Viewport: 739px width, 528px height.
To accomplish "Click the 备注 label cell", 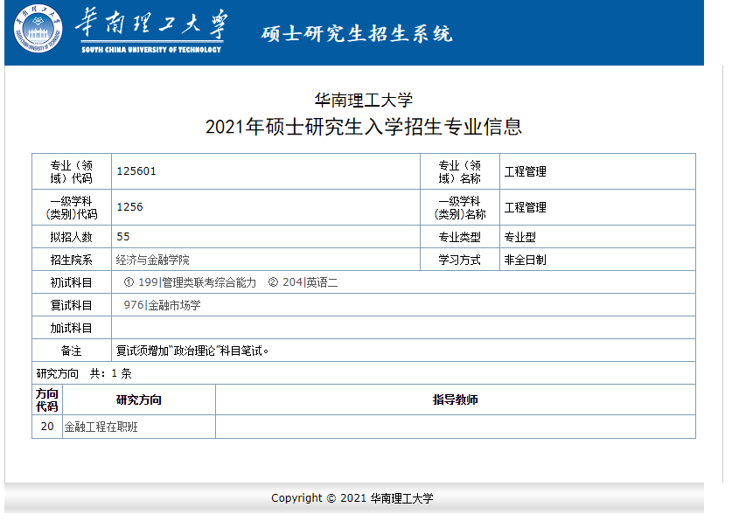I will tap(72, 351).
